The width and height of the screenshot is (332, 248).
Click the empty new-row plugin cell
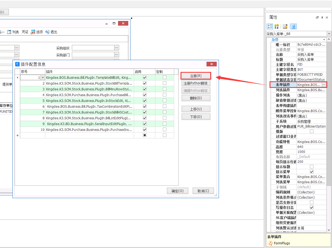point(90,135)
